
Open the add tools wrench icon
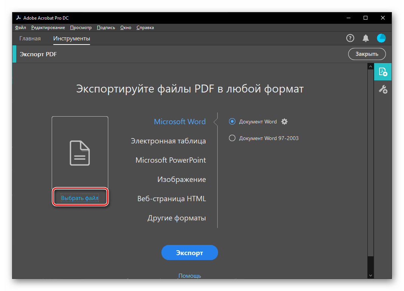[383, 89]
